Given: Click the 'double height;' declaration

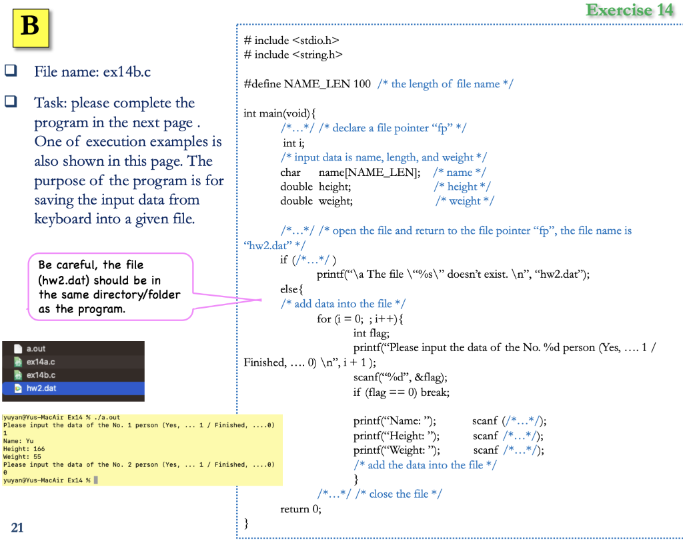Looking at the screenshot, I should point(315,187).
